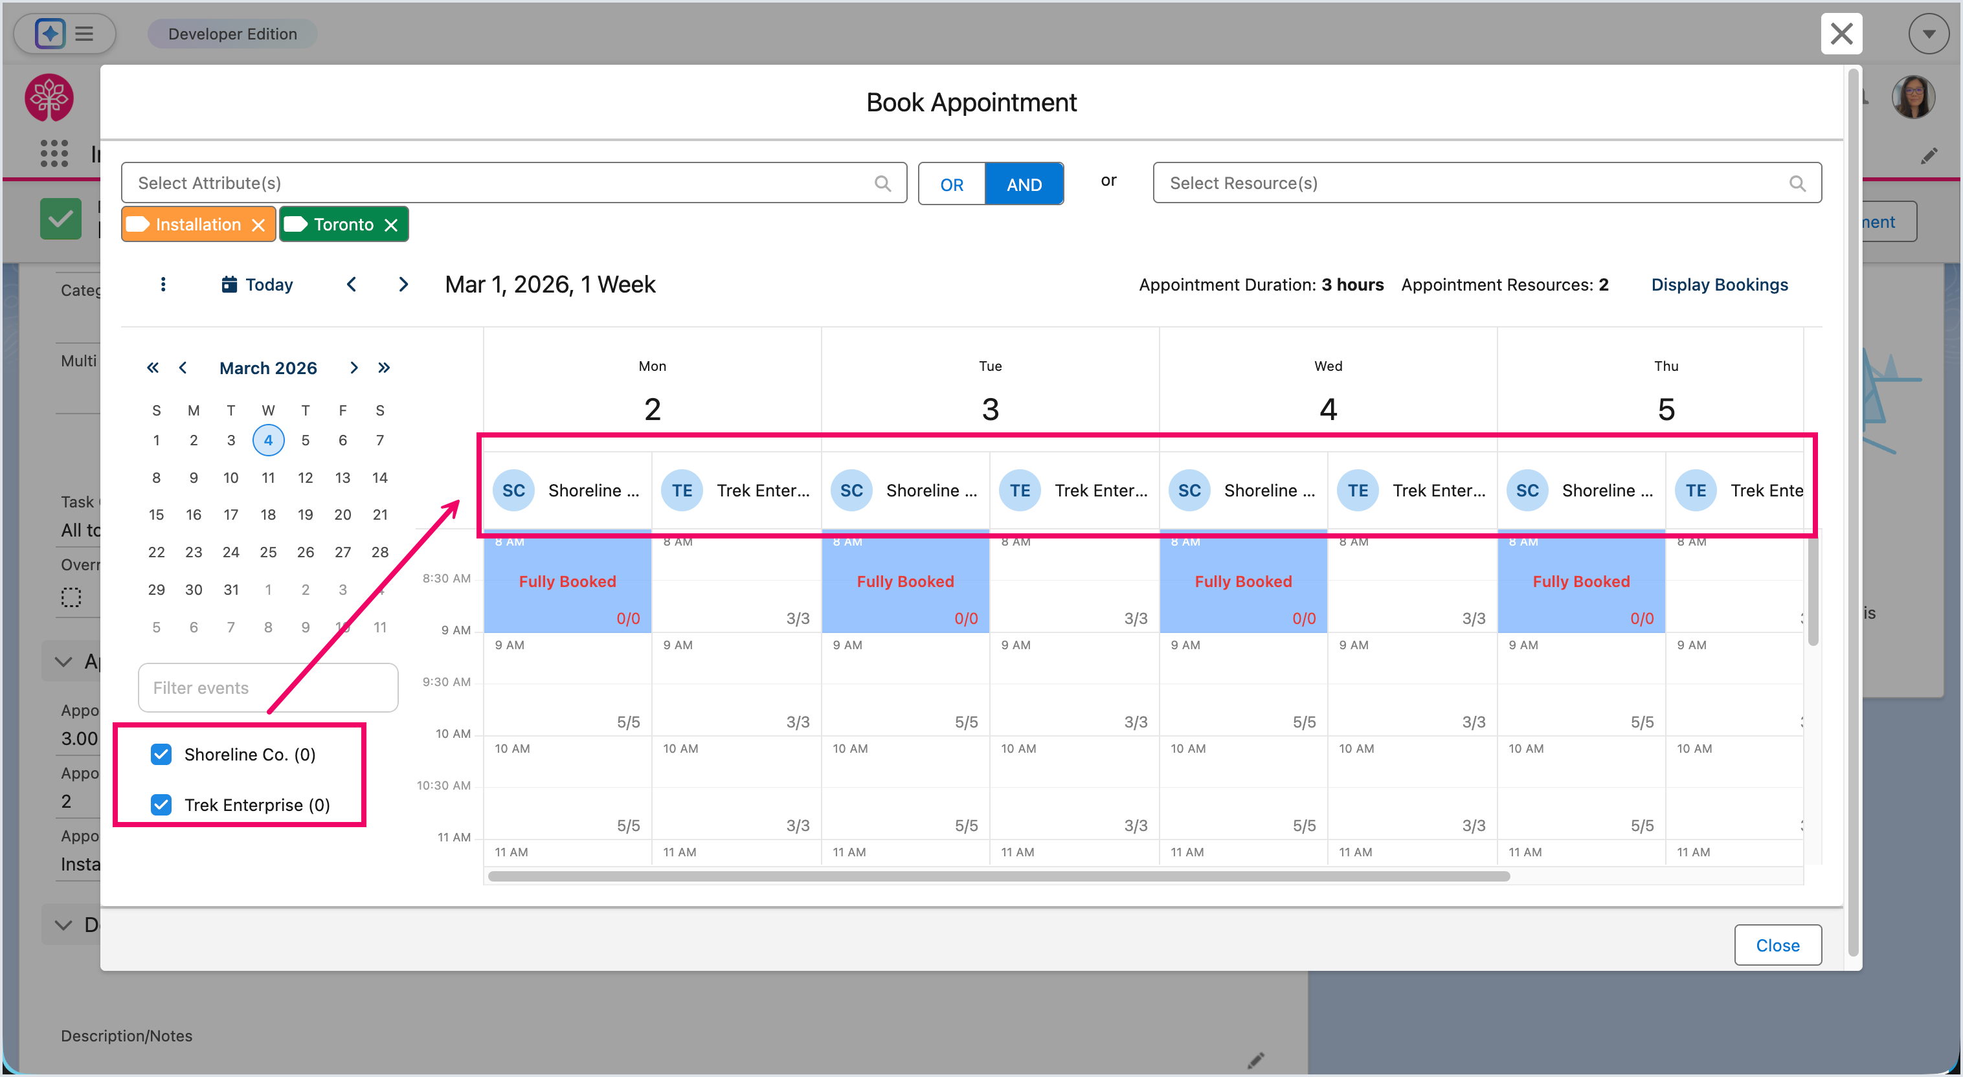This screenshot has height=1077, width=1963.
Task: Click the search icon in Select Resource(s)
Action: (1797, 183)
